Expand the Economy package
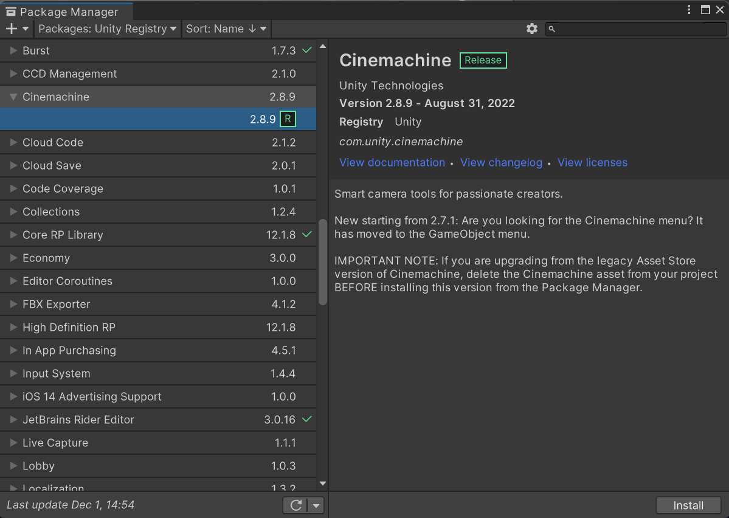 click(x=13, y=258)
